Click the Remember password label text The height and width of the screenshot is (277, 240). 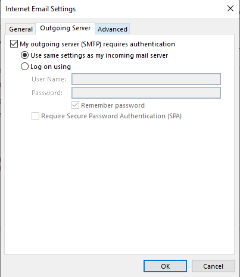[x=113, y=105]
